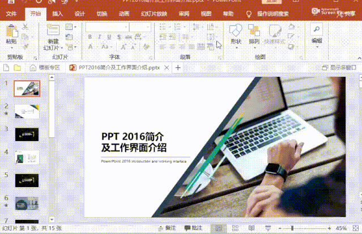This screenshot has height=234, width=362.
Task: Decrease font size with the smaller A icon
Action: click(x=133, y=47)
